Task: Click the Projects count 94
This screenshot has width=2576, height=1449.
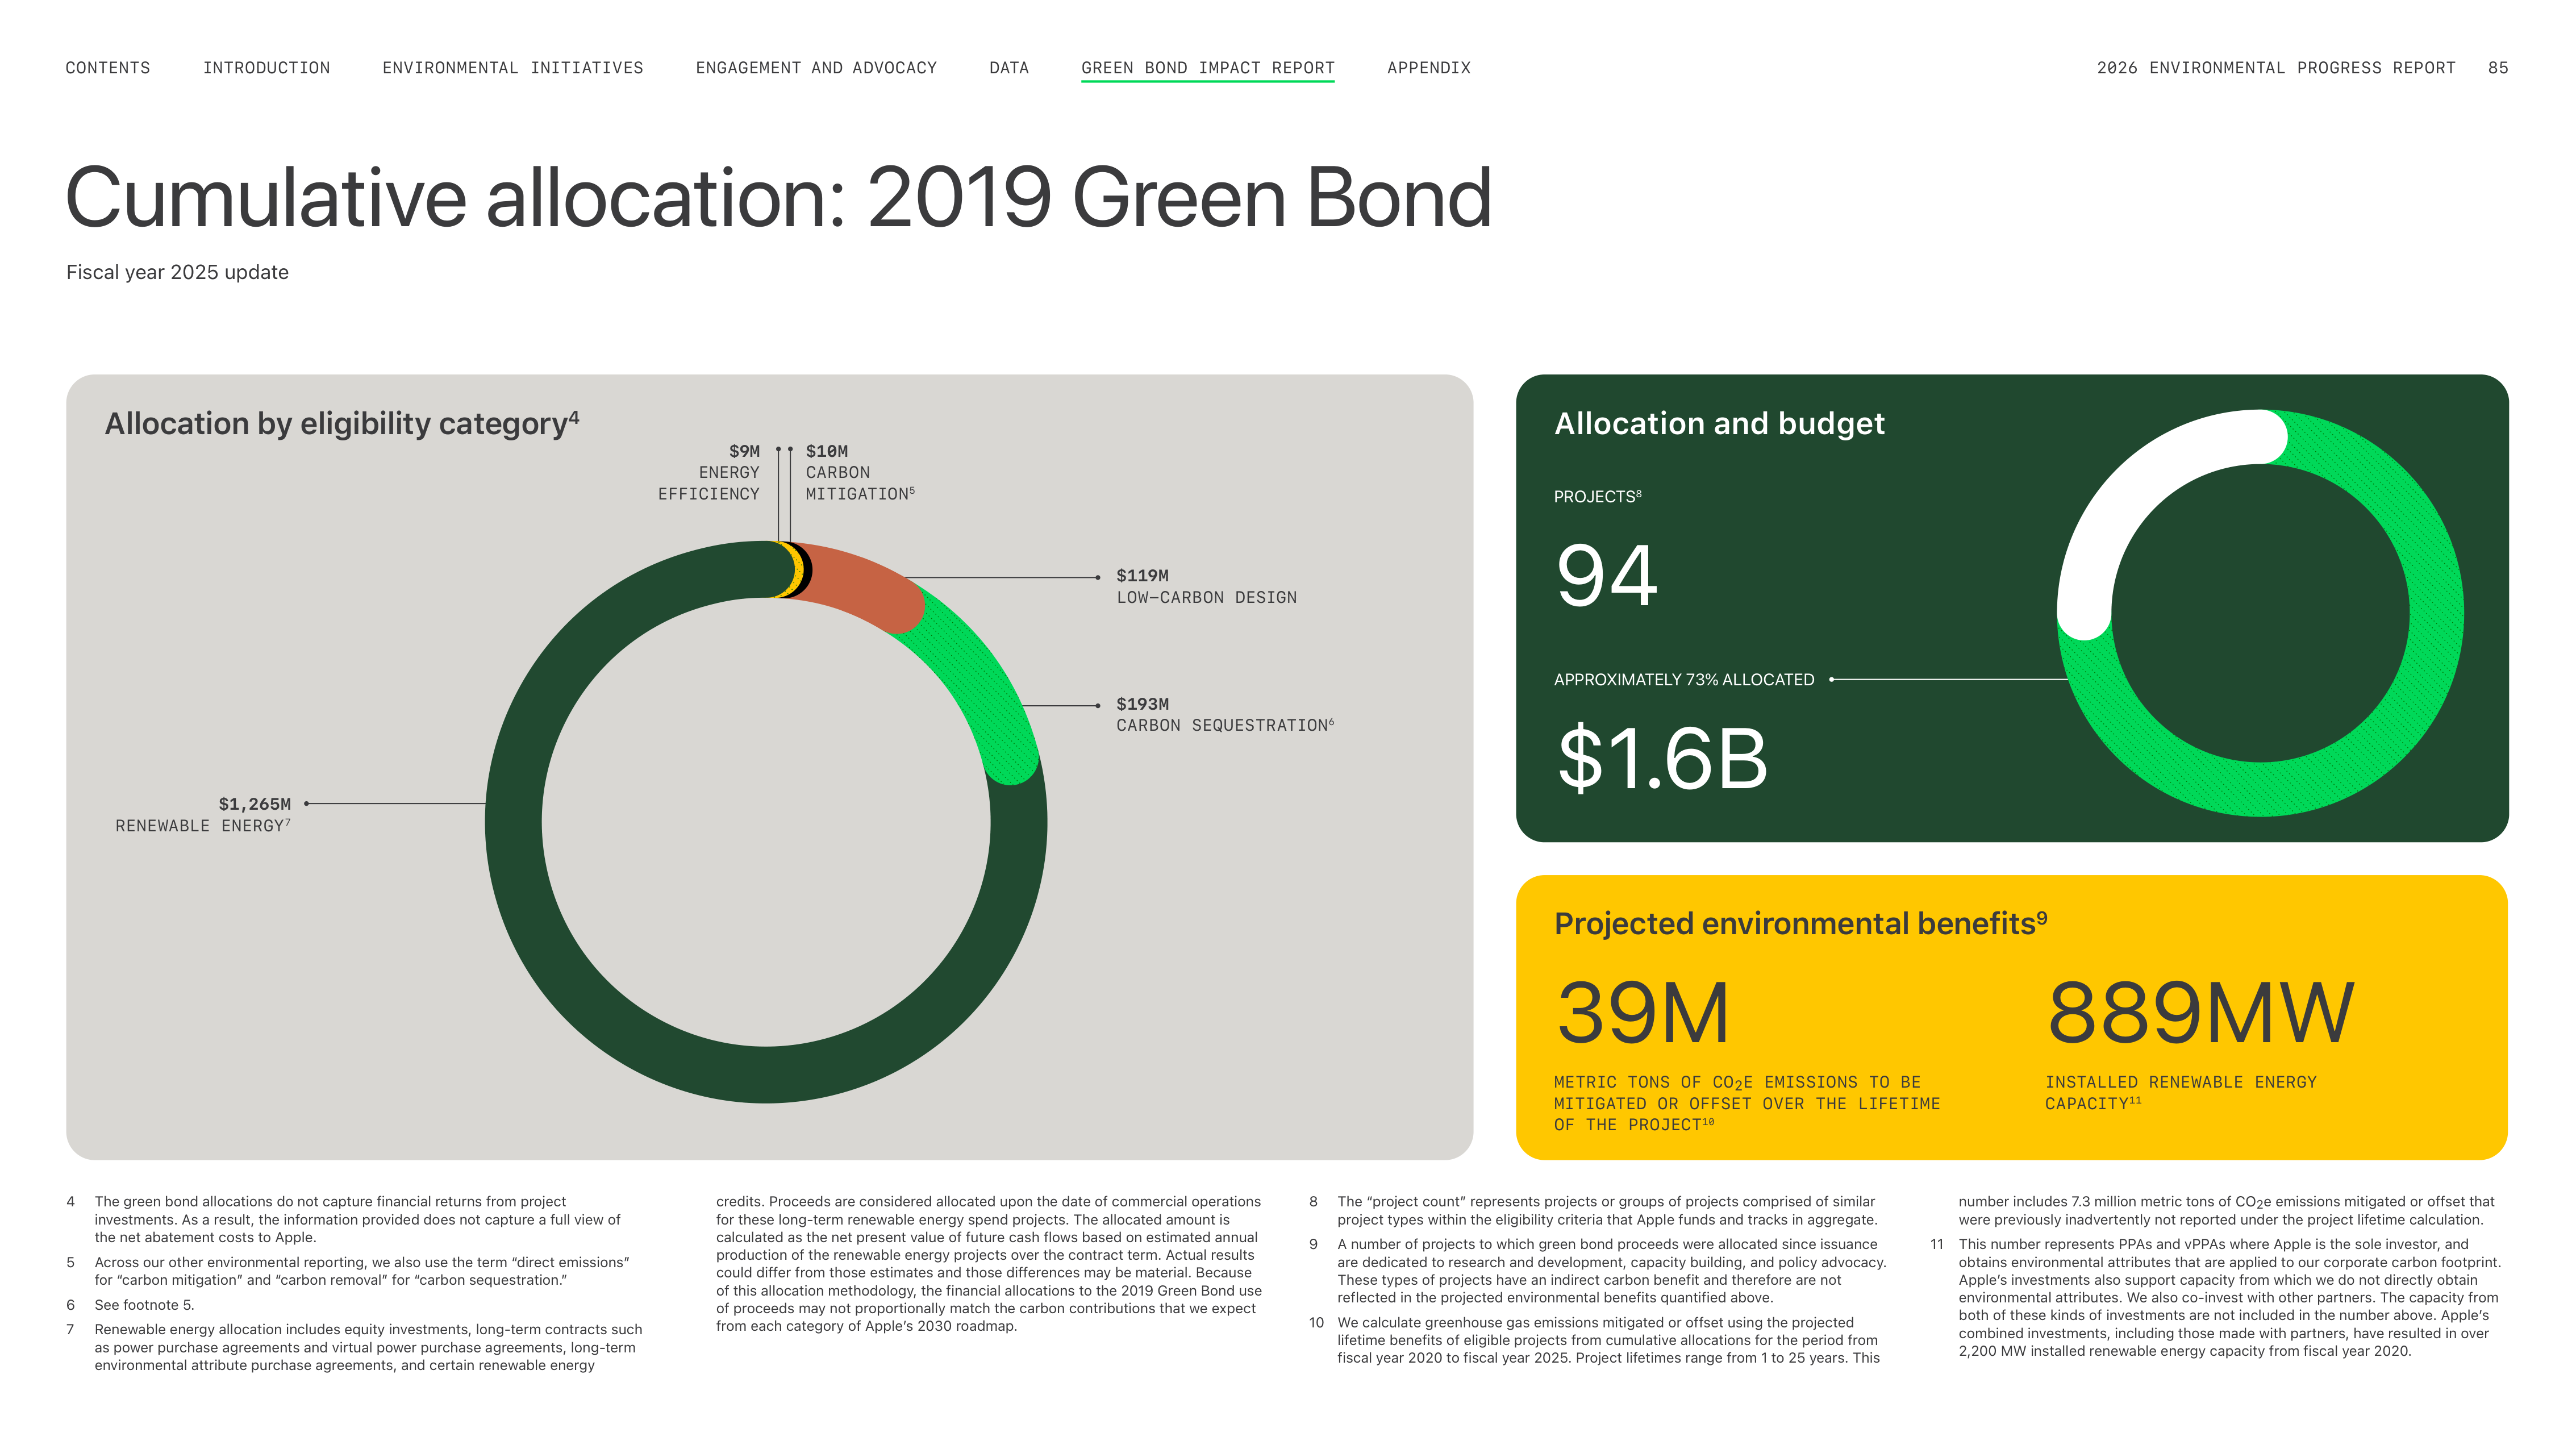Action: pos(1607,575)
